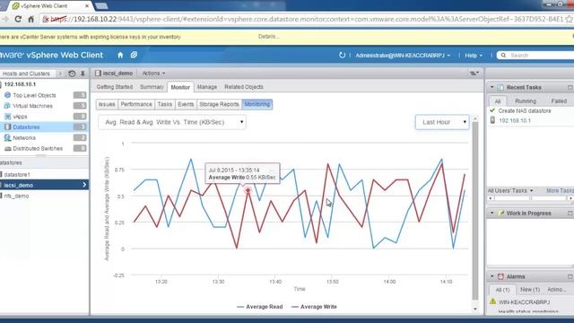Open Actions dropdown menu

click(153, 74)
